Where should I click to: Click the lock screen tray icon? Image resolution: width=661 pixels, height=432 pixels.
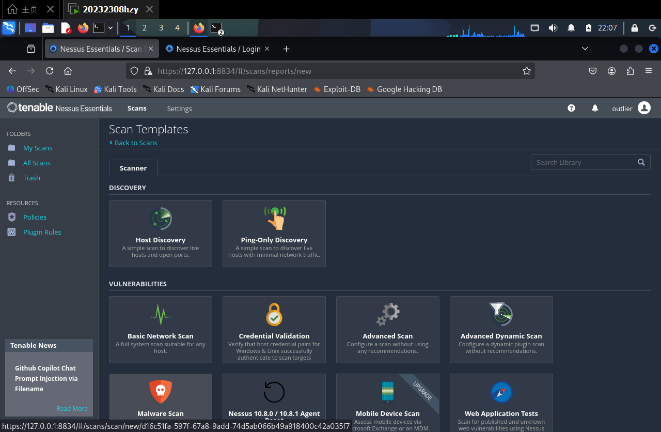point(635,28)
